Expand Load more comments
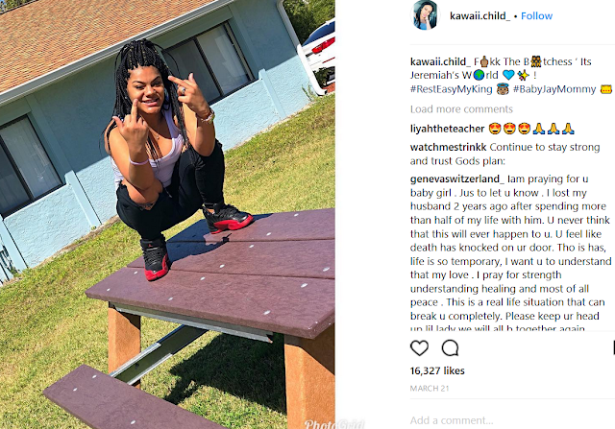615x429 pixels. 461,108
